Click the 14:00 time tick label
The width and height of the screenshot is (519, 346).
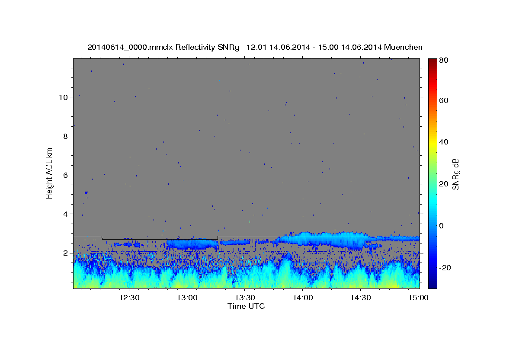pos(303,298)
